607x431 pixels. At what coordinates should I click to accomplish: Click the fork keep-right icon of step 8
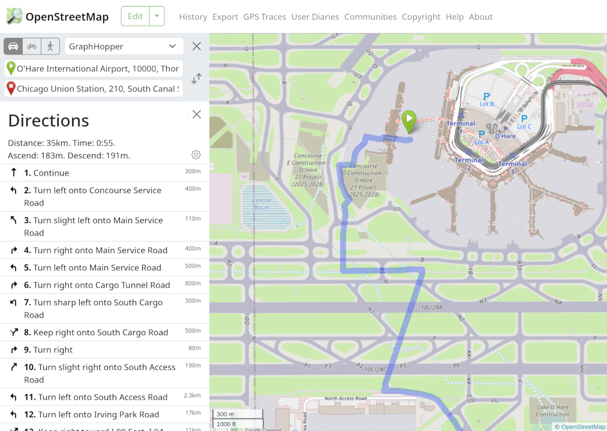coord(14,332)
